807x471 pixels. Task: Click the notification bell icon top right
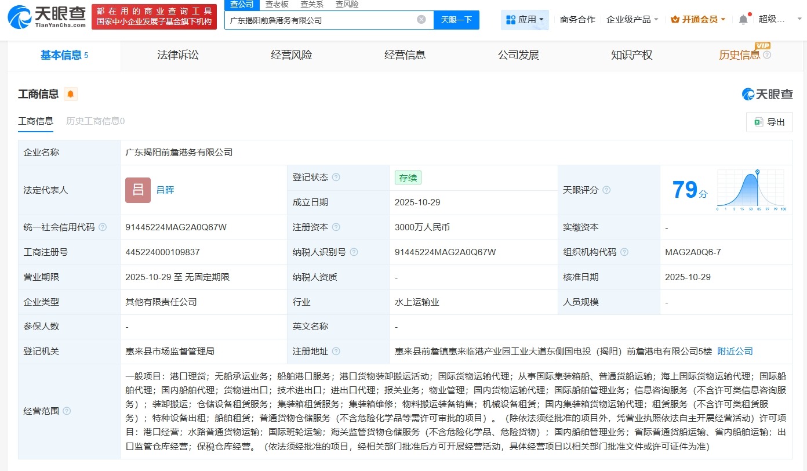point(743,19)
